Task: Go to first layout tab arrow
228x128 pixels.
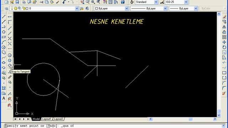Action: pos(15,119)
